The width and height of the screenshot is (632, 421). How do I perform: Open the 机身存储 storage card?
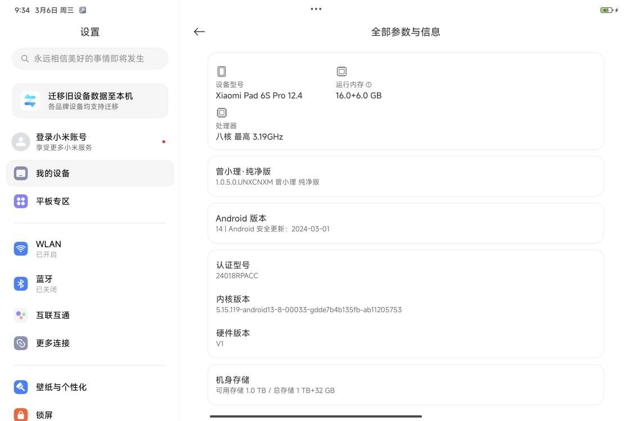tap(406, 385)
